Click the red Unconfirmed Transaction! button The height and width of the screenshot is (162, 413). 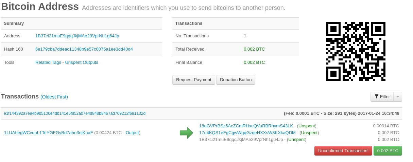pyautogui.click(x=343, y=151)
